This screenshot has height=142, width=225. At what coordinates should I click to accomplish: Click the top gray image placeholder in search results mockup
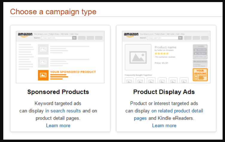[x=43, y=49]
